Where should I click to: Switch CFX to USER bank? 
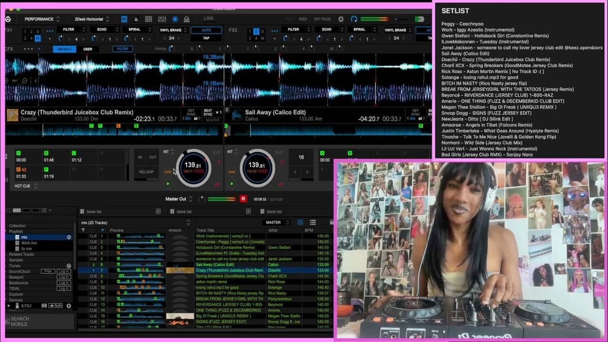point(88,49)
